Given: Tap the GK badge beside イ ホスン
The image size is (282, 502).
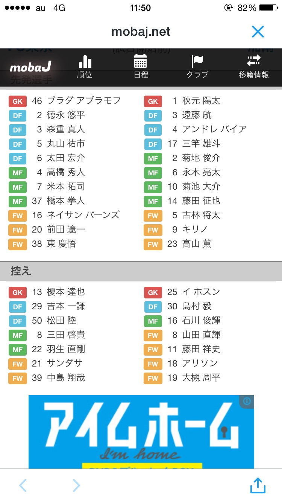Looking at the screenshot, I should point(153,292).
